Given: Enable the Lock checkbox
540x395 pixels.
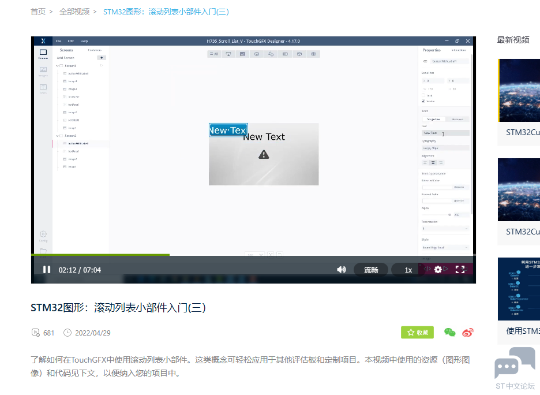Looking at the screenshot, I should pyautogui.click(x=423, y=95).
